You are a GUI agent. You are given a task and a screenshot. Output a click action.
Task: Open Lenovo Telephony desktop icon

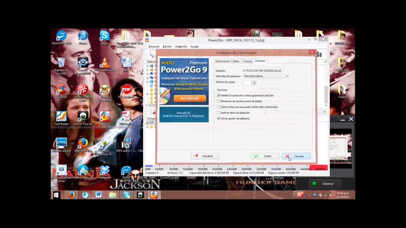coord(104,147)
